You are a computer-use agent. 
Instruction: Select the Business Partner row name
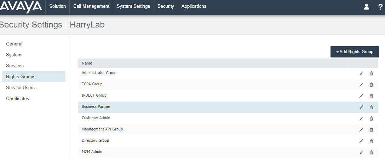[x=96, y=106]
